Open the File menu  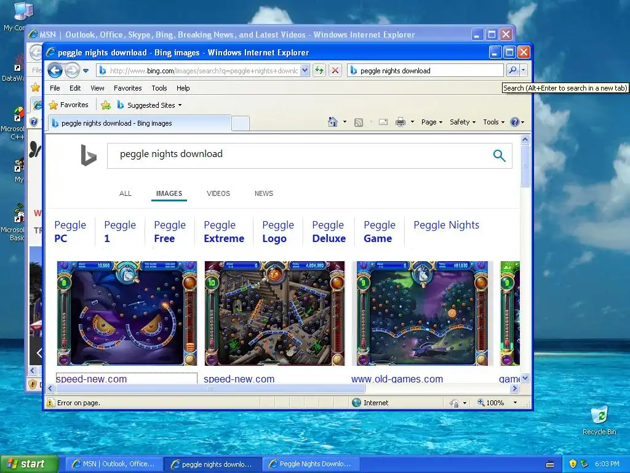coord(55,88)
